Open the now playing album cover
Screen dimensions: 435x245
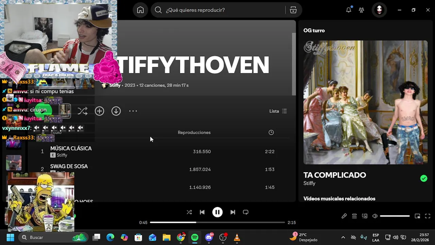point(365,102)
